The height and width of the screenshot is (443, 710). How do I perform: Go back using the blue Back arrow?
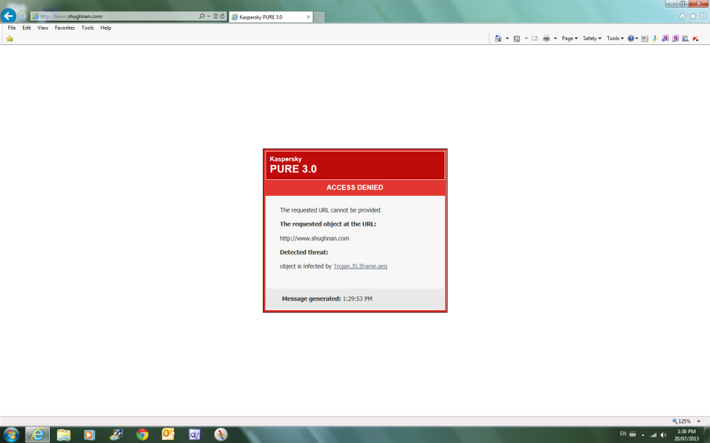pyautogui.click(x=8, y=16)
